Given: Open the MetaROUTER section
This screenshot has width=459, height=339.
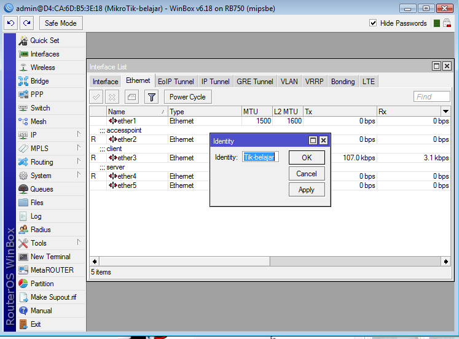Looking at the screenshot, I should click(x=51, y=270).
